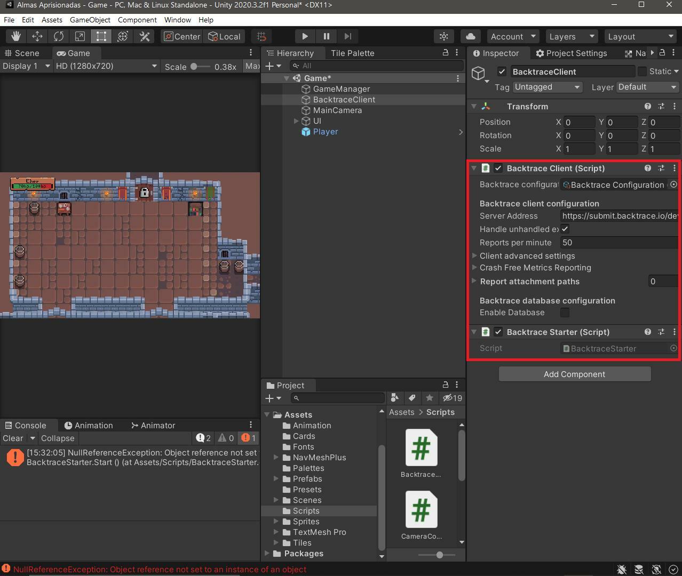Open the Tag dropdown showing Untagged
The width and height of the screenshot is (682, 576).
[x=547, y=87]
